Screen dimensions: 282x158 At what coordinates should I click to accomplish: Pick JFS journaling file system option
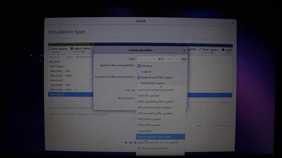[160, 108]
